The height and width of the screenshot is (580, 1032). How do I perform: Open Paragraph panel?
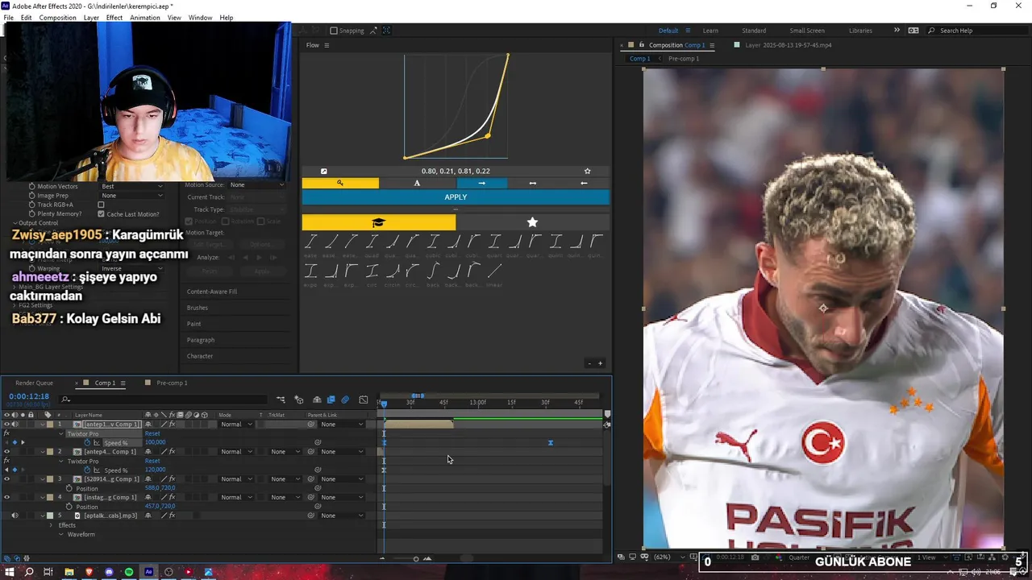click(201, 340)
